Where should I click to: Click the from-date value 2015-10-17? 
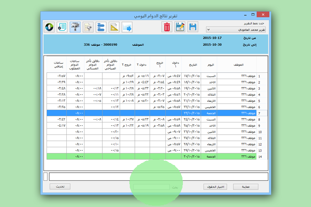click(x=212, y=38)
